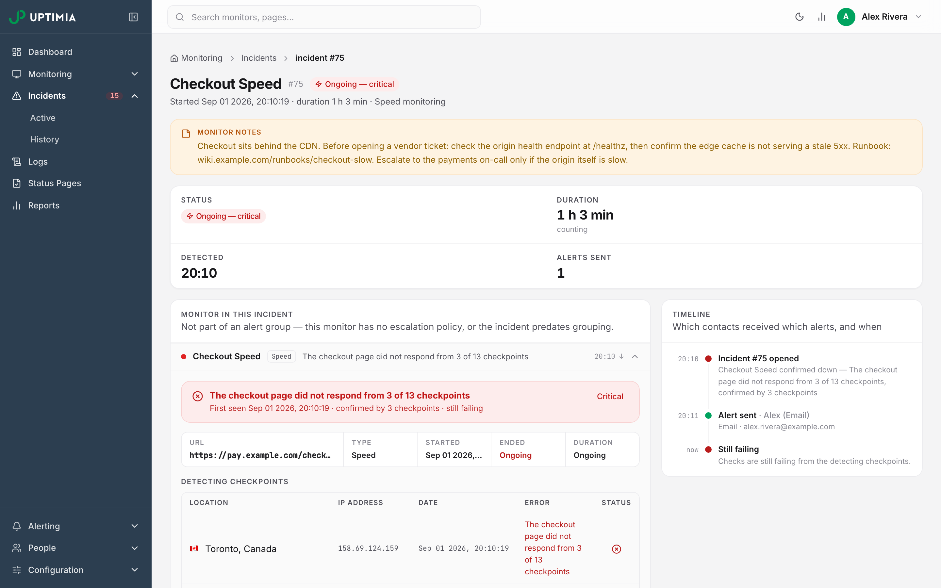Collapse the sidebar panel icon
The width and height of the screenshot is (941, 588).
coord(133,17)
